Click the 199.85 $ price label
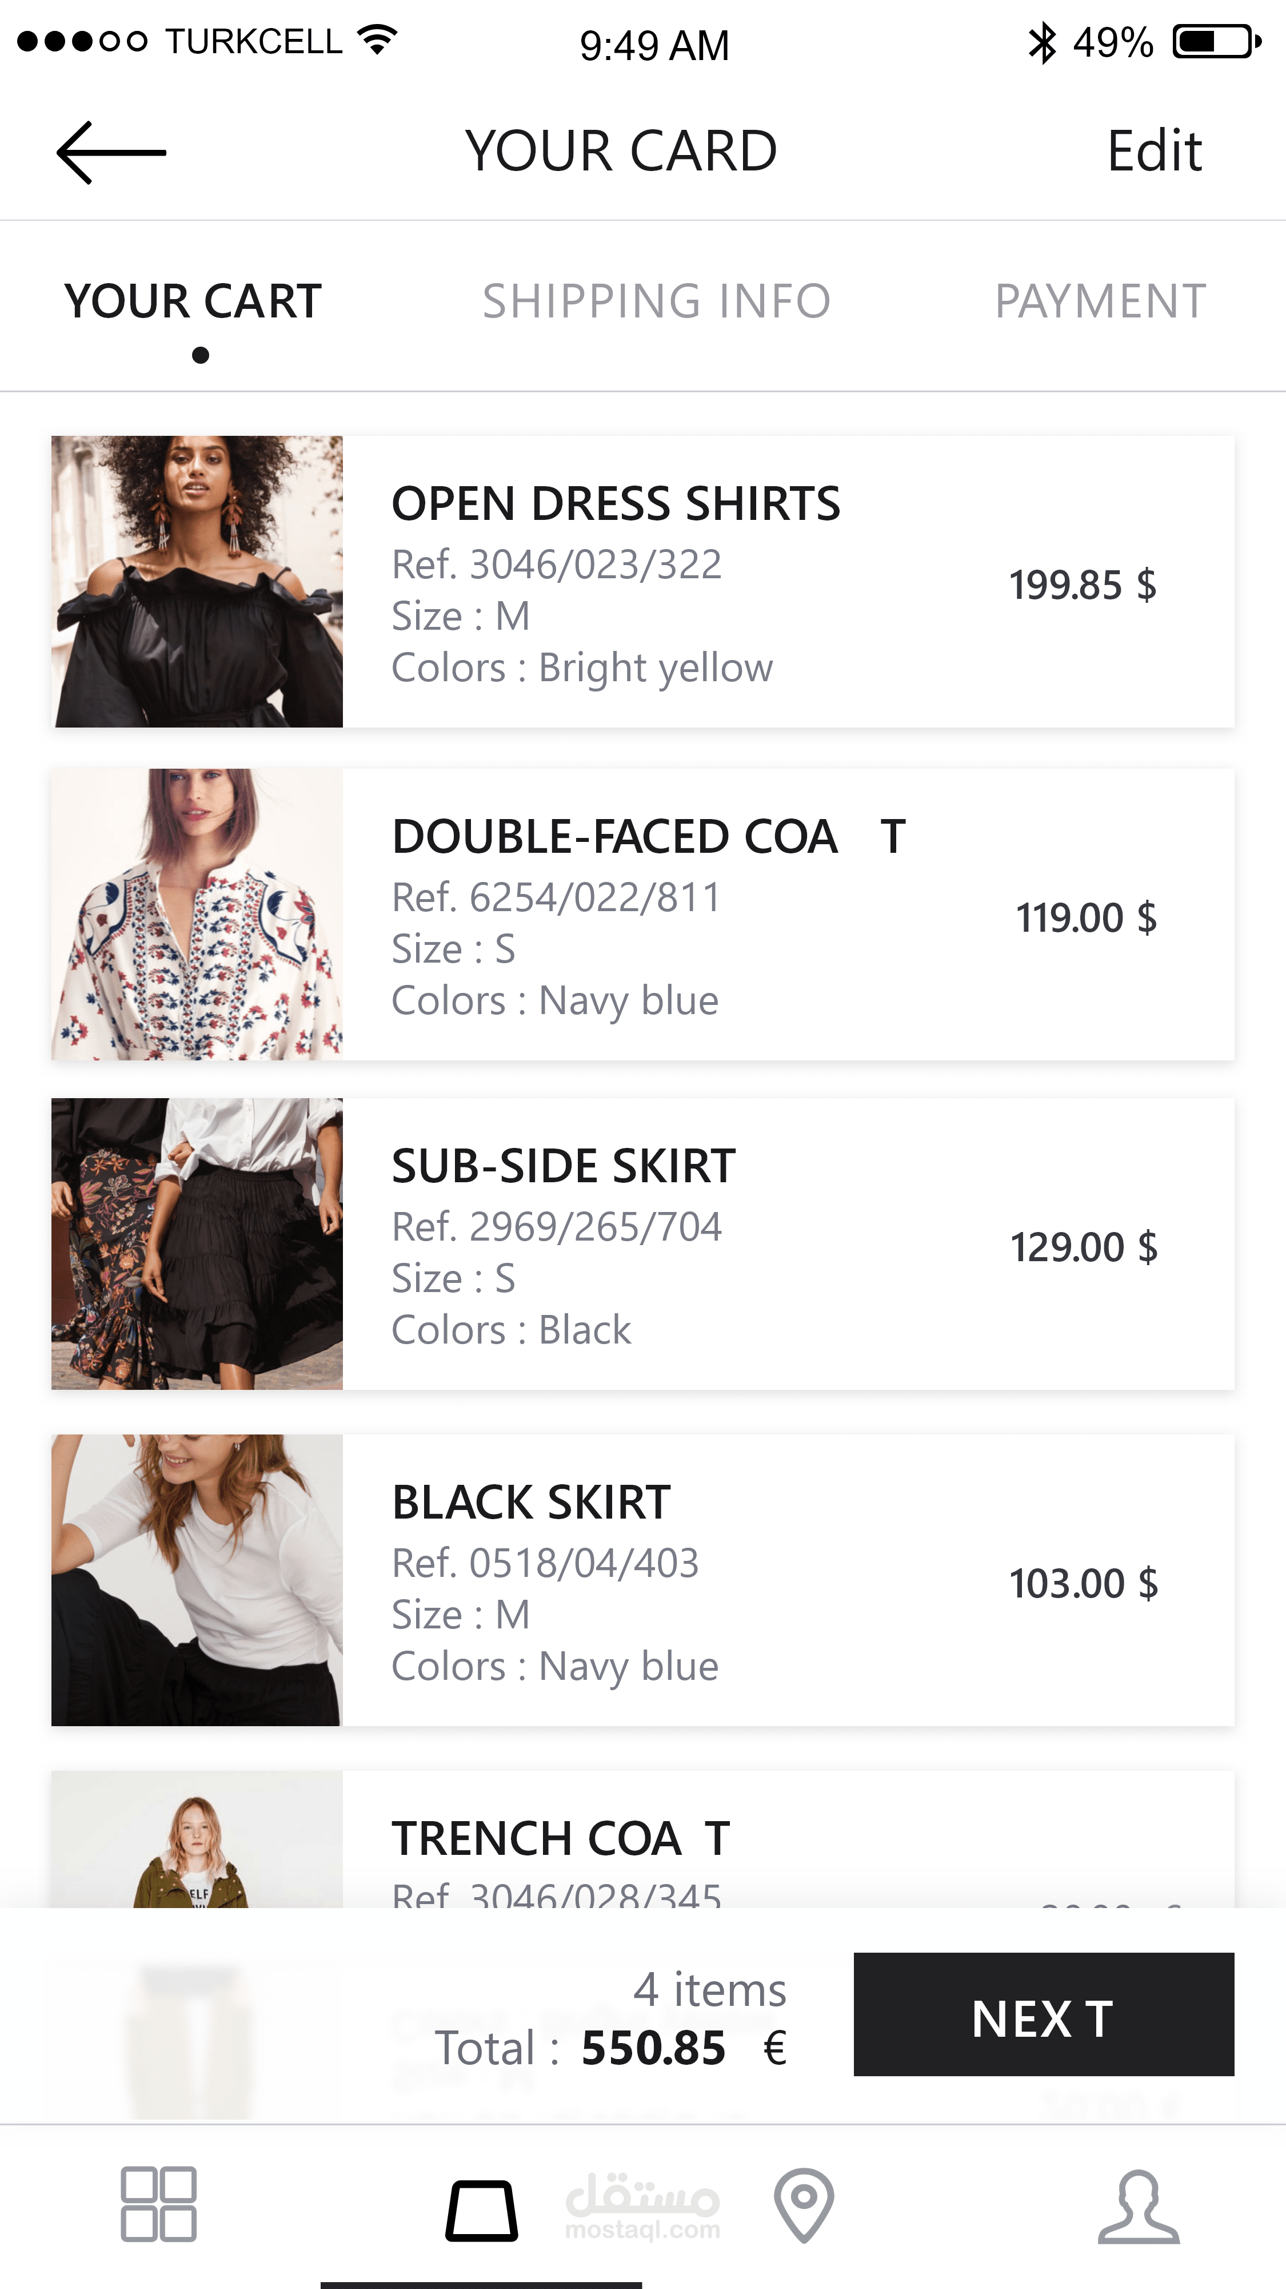The image size is (1286, 2289). [x=1083, y=585]
